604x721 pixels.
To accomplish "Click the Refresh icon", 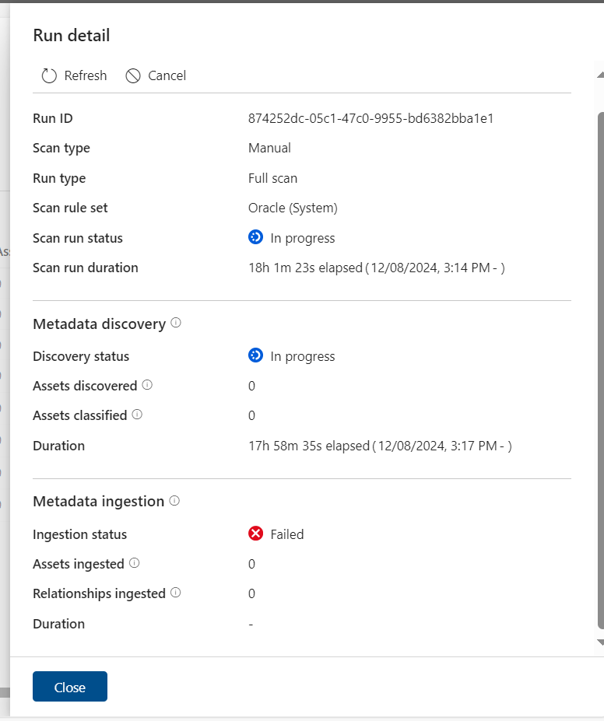I will [49, 75].
